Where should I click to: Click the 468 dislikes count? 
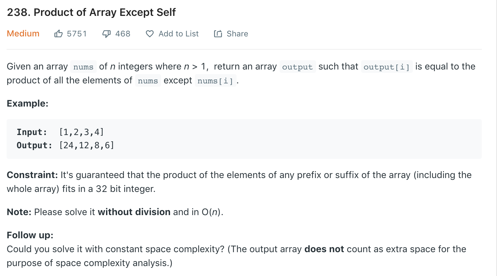123,34
